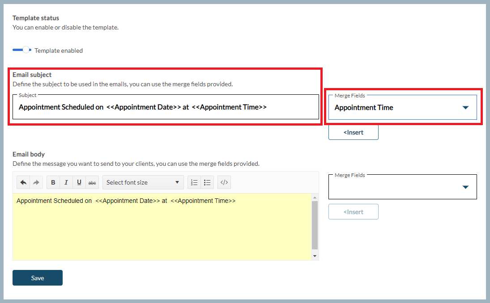Click into the yellow email body text area

[x=161, y=228]
